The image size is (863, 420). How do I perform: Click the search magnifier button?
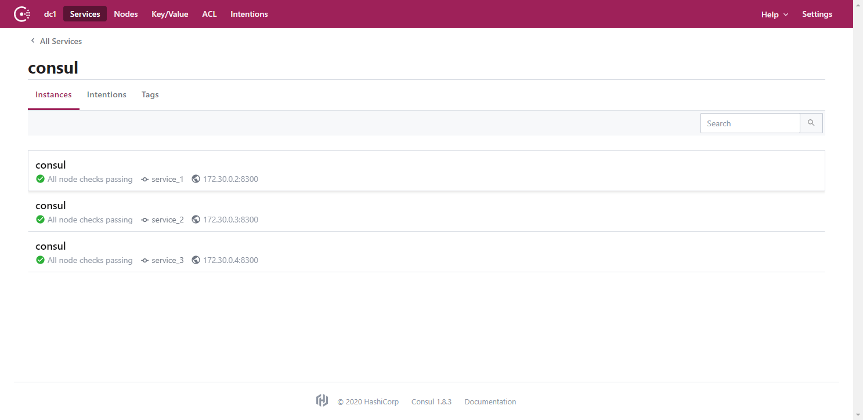pos(811,123)
